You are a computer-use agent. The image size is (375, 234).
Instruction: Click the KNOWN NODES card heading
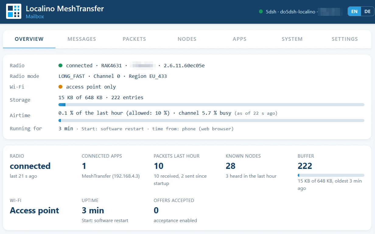tap(243, 156)
